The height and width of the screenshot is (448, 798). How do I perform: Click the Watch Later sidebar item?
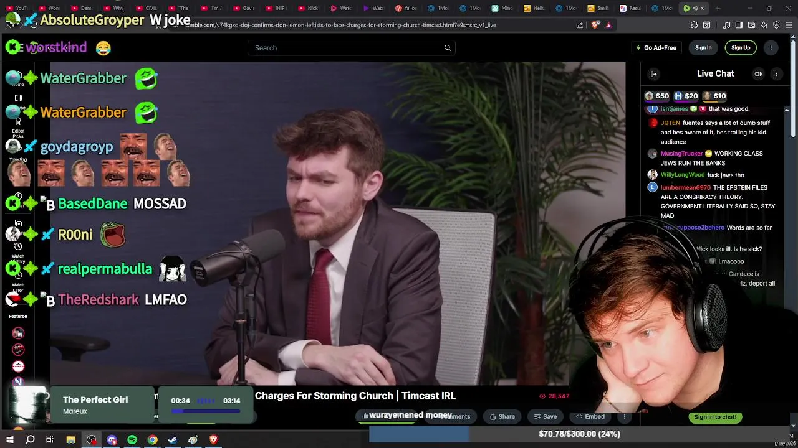point(18,282)
